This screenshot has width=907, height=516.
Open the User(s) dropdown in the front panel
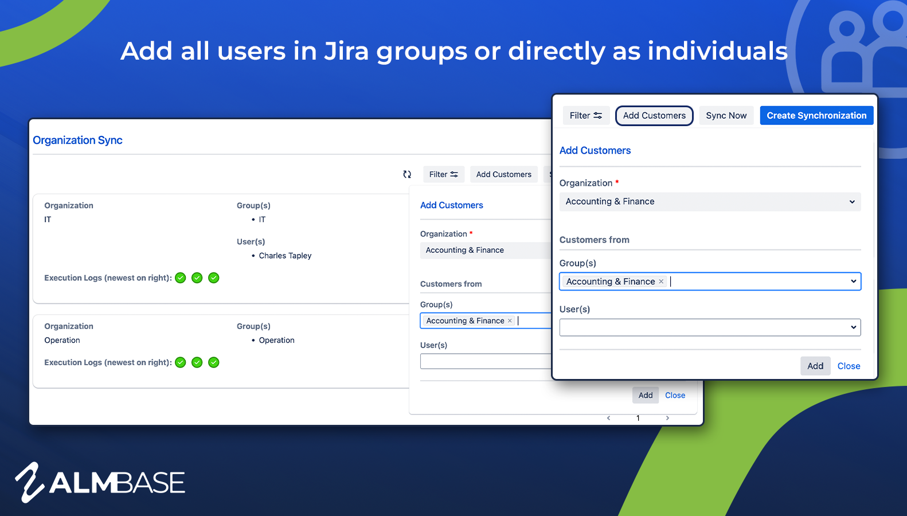coord(710,327)
